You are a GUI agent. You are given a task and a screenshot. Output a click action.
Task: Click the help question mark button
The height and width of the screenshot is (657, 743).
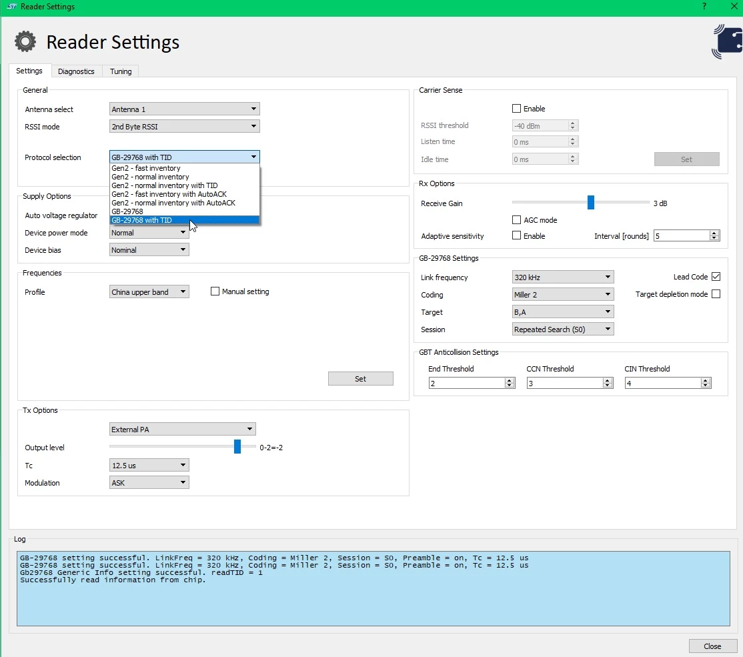click(704, 6)
